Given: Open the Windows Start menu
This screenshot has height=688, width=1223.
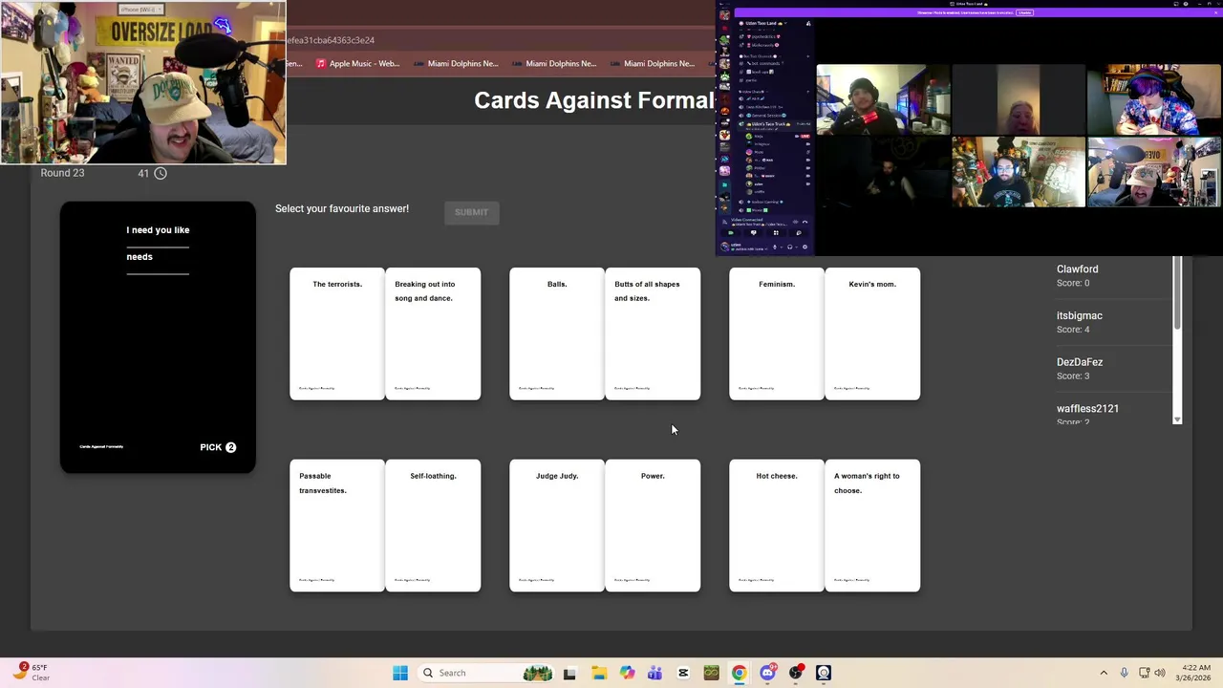Looking at the screenshot, I should pos(400,673).
